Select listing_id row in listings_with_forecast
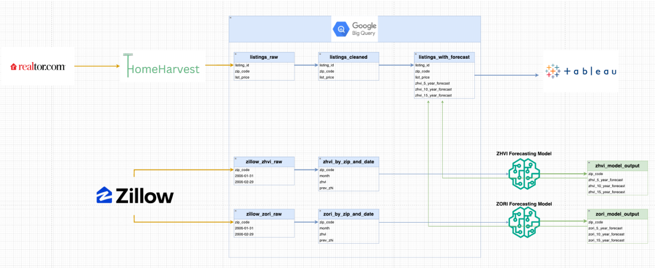 click(x=444, y=65)
